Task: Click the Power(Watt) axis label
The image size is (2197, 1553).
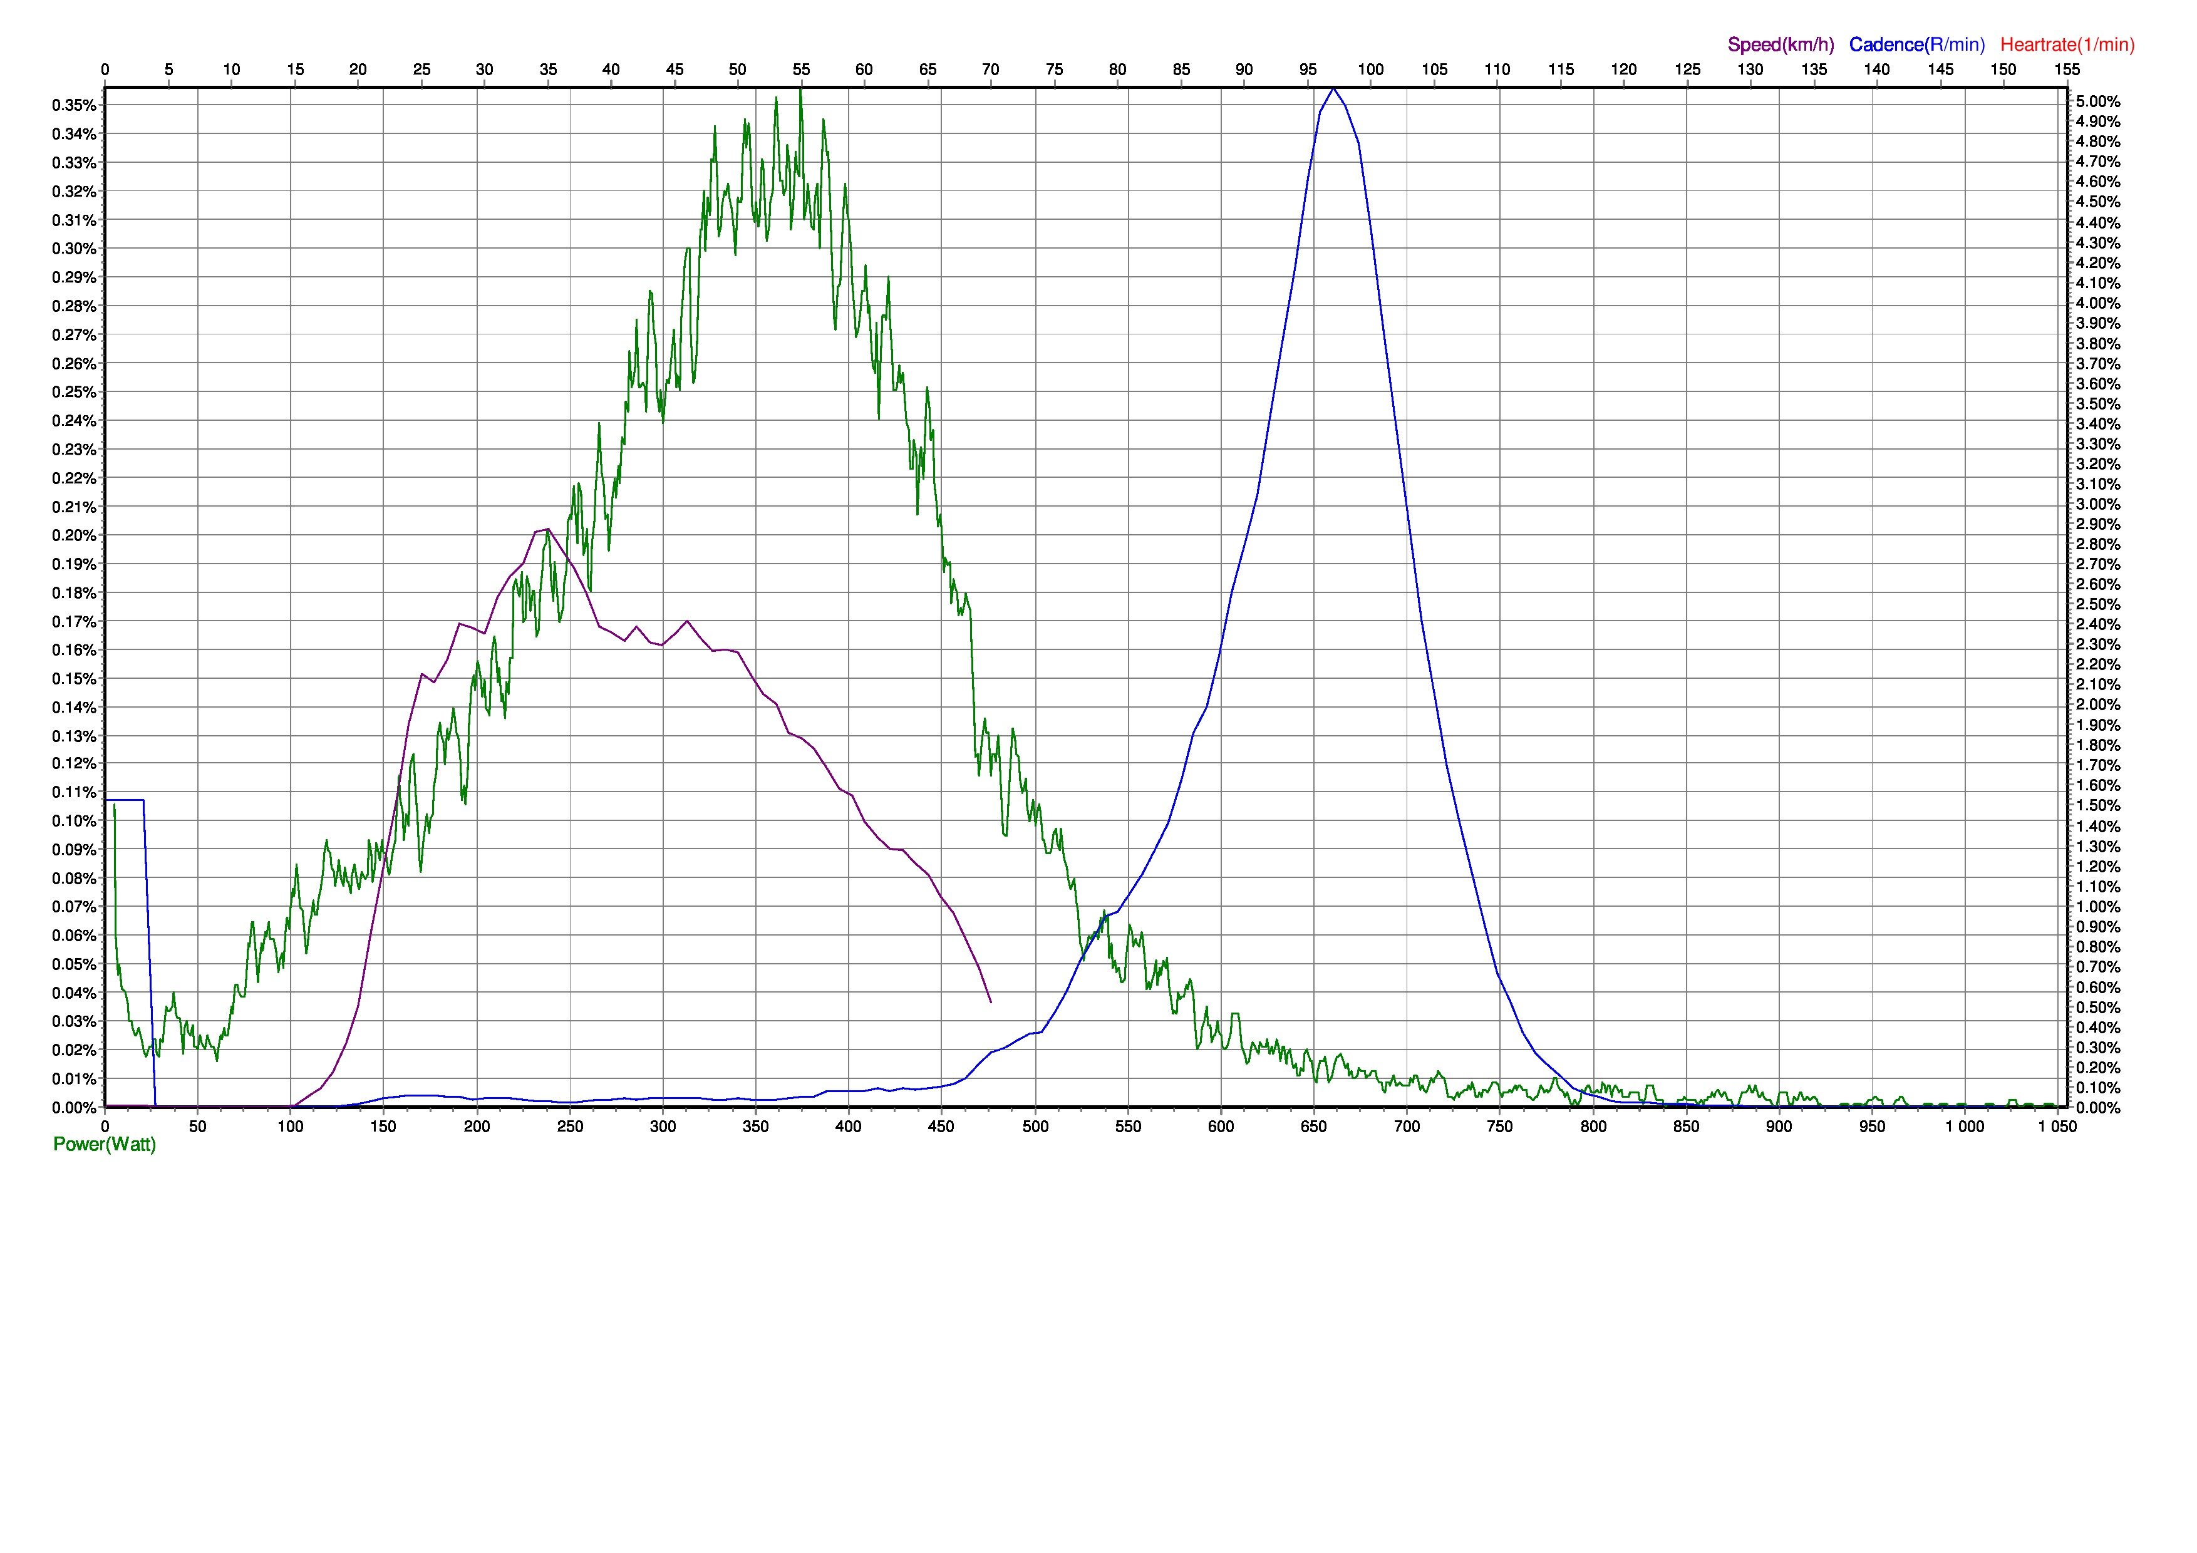Action: [x=105, y=1145]
